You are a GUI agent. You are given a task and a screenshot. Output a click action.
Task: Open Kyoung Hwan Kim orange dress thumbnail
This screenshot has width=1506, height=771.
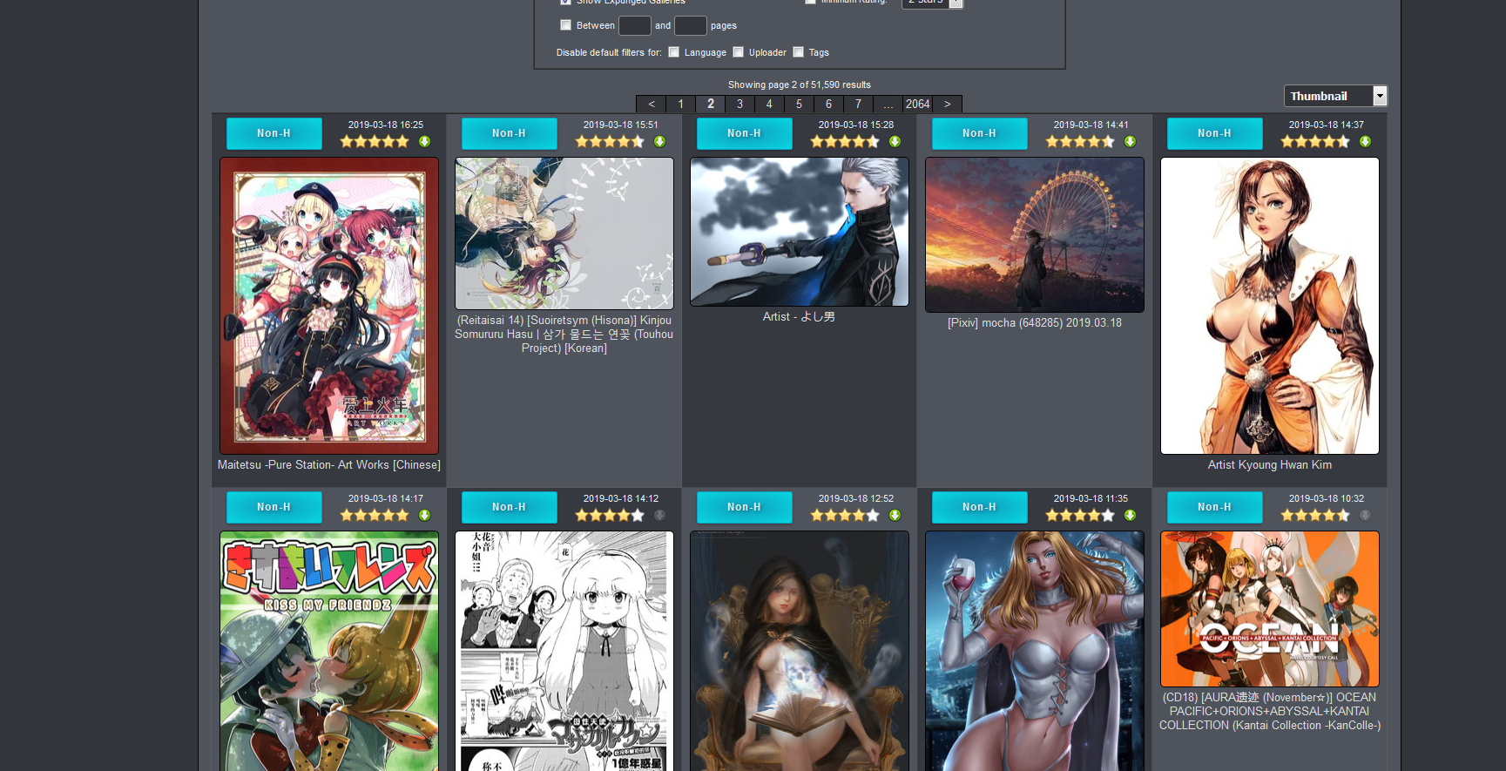point(1270,306)
